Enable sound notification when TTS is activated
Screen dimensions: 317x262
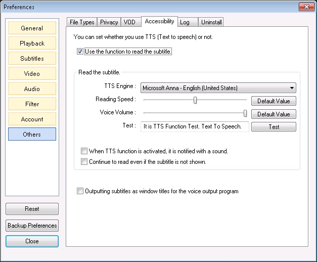pos(84,151)
